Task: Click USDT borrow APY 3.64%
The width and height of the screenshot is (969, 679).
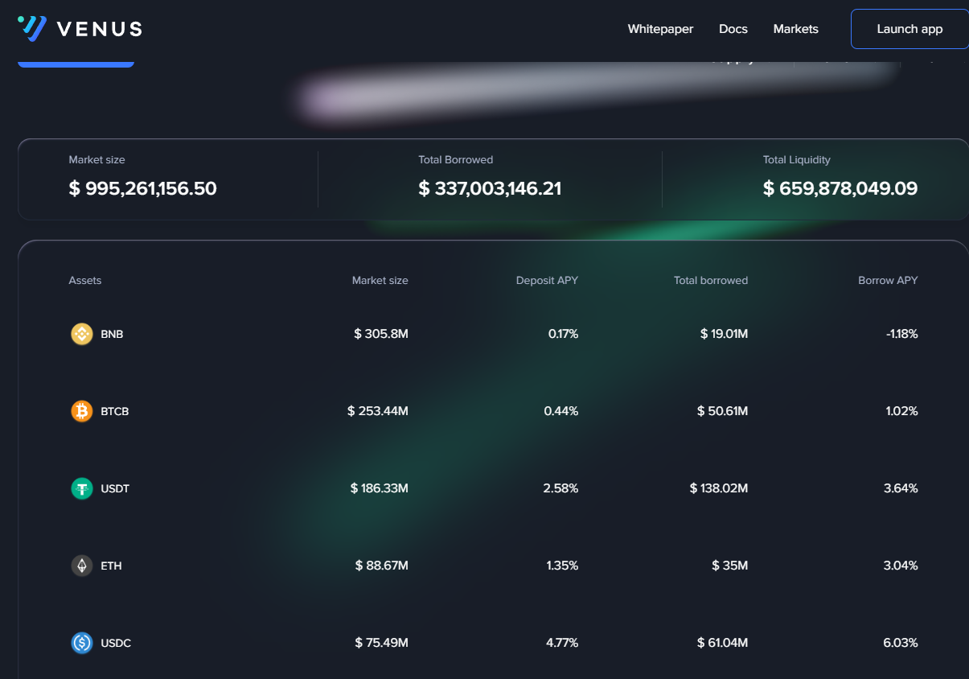Action: point(901,488)
